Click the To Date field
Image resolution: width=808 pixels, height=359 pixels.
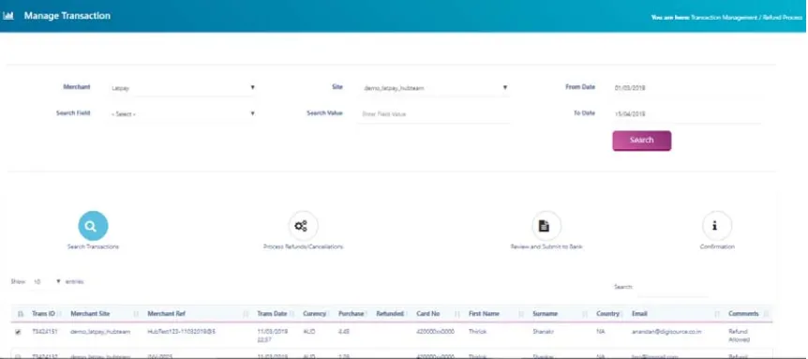686,113
